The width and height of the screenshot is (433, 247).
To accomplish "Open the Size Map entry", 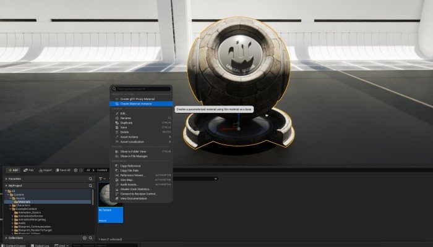I will [141, 180].
